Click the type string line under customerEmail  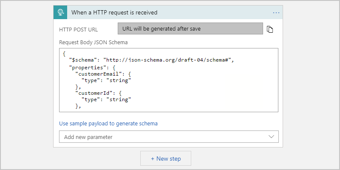(106, 80)
